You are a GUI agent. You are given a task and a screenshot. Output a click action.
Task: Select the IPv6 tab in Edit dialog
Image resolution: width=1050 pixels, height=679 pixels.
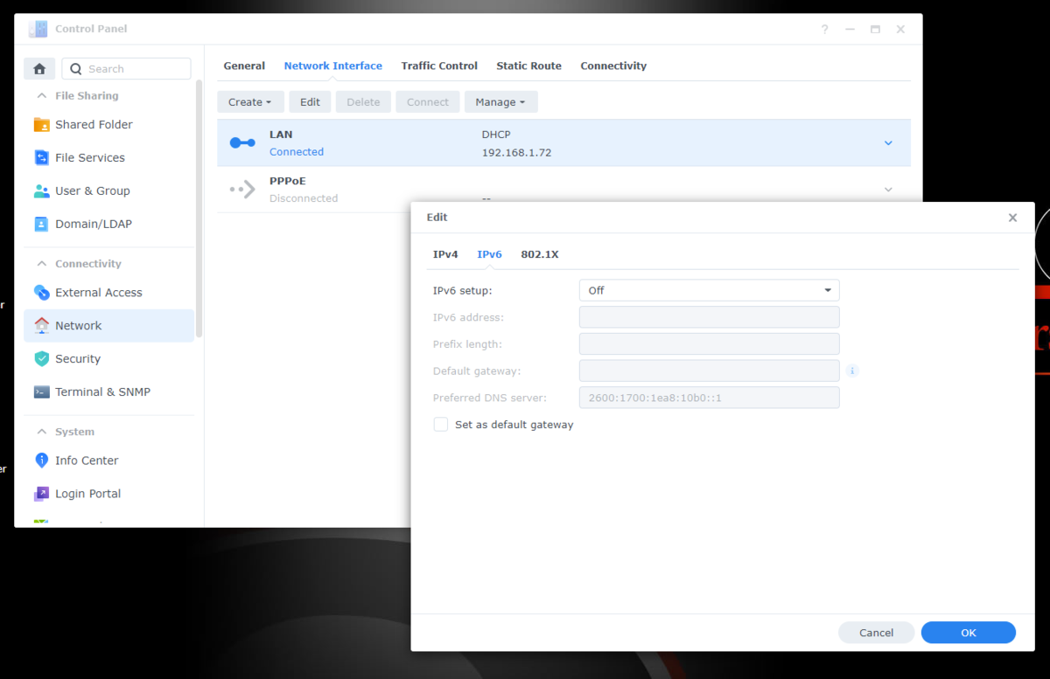[x=489, y=254]
